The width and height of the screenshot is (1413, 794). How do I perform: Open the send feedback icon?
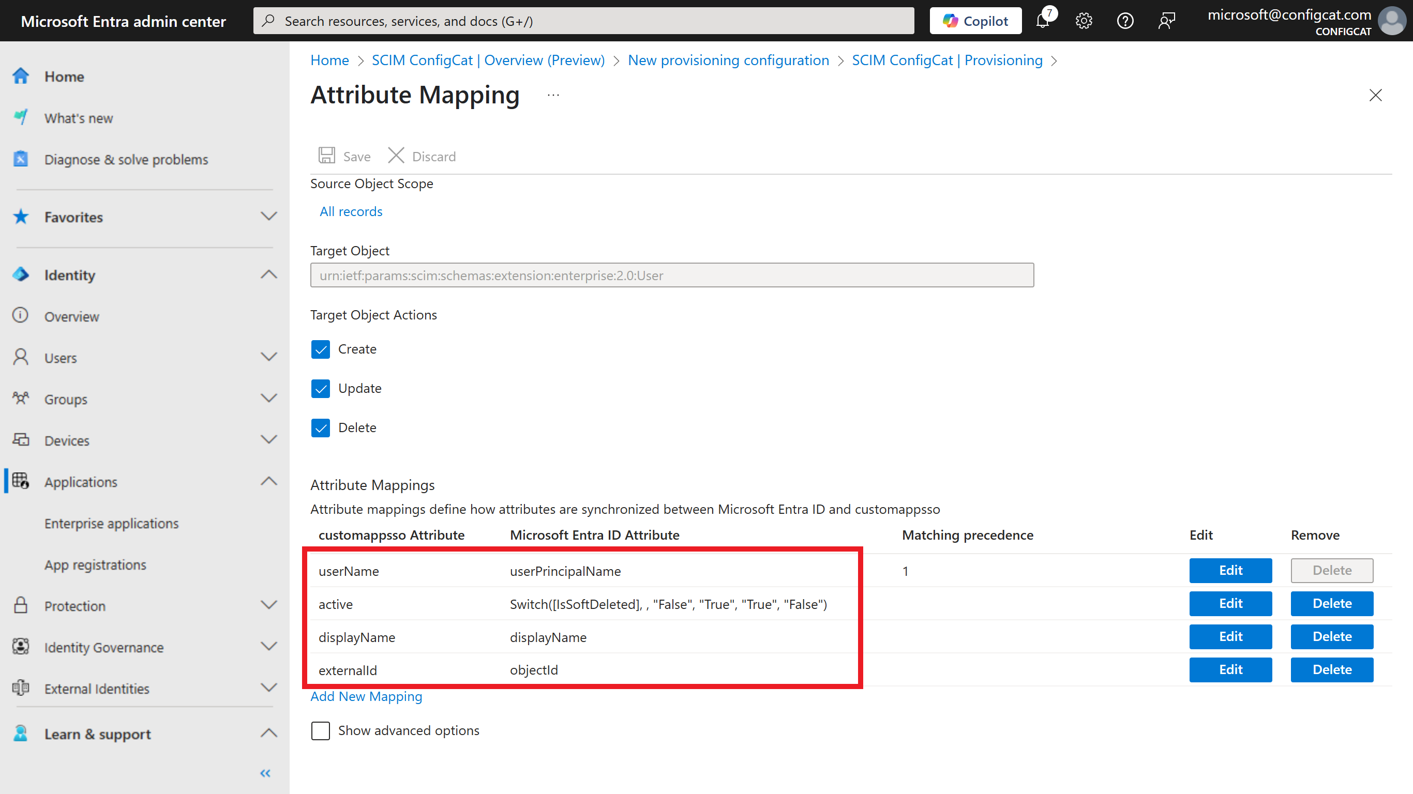1167,21
